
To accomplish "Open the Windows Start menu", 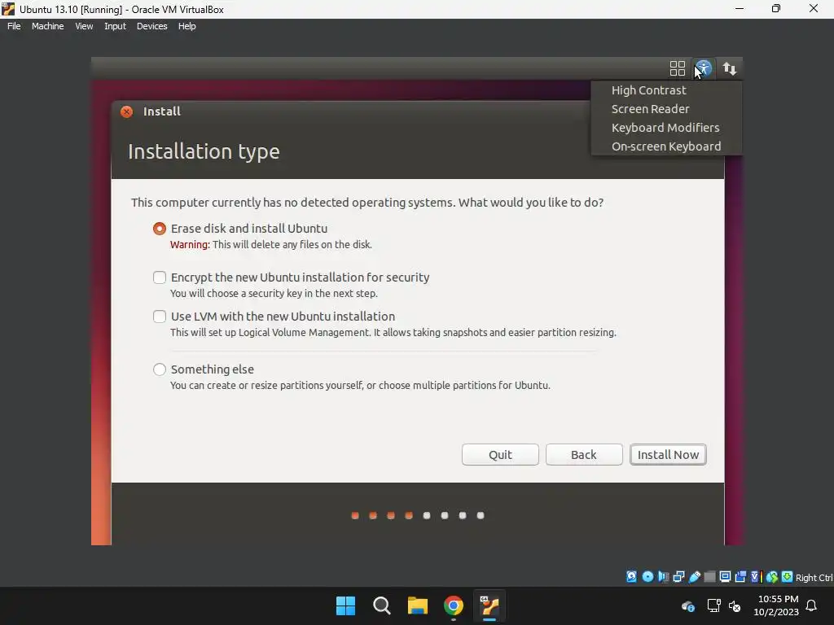I will point(345,605).
